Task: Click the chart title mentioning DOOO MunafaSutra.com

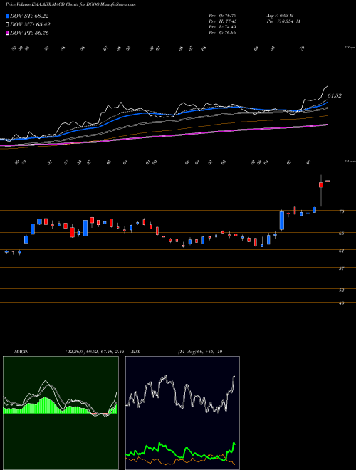Action: click(70, 5)
